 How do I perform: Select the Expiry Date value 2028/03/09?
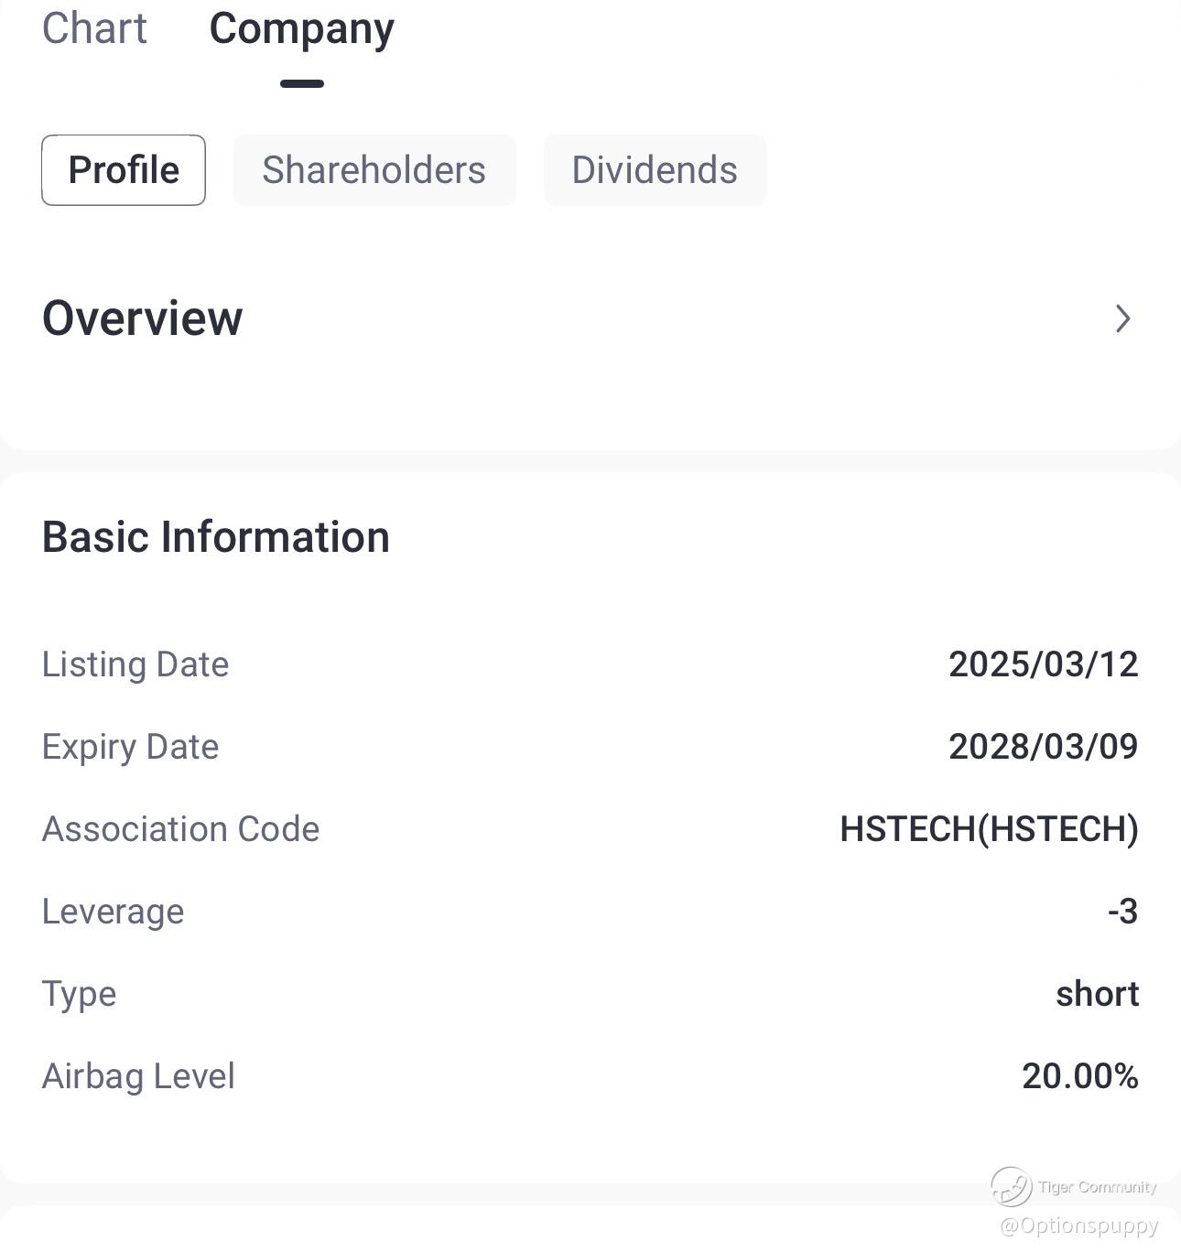[1043, 747]
